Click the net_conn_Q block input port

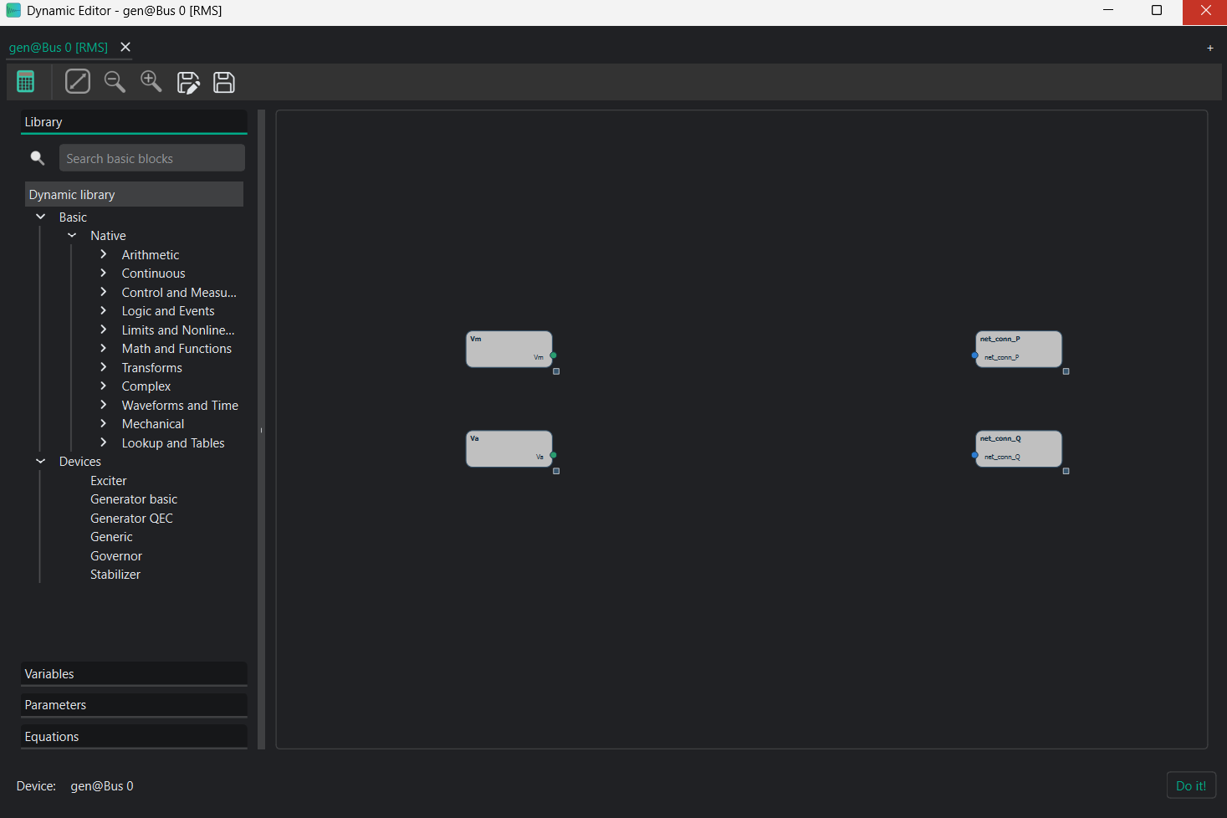974,455
